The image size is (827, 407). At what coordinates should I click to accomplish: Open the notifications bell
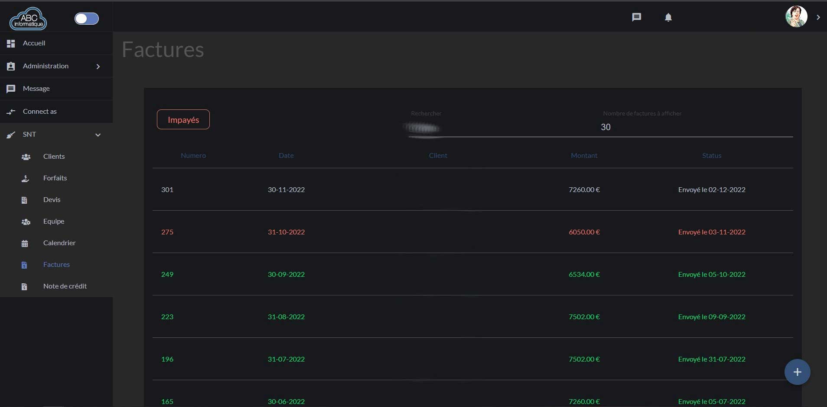[668, 17]
